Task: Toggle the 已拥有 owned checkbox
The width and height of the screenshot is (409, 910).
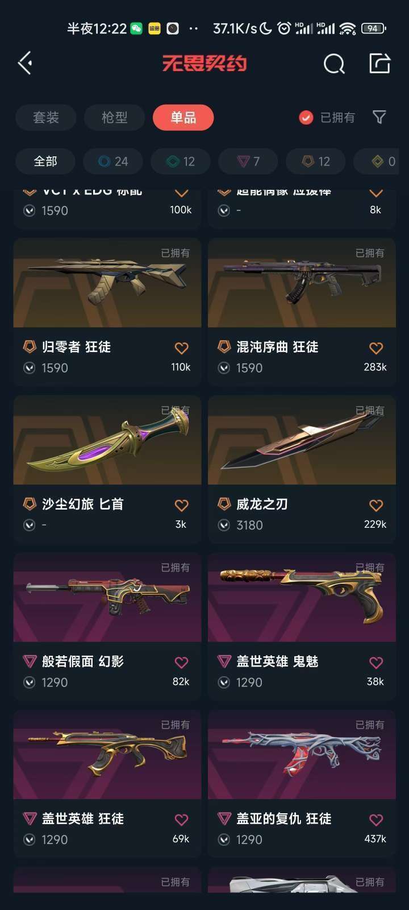Action: pyautogui.click(x=306, y=118)
